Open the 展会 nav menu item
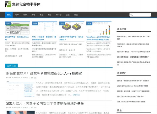Viewport: 157px width, 114px height. click(76, 15)
